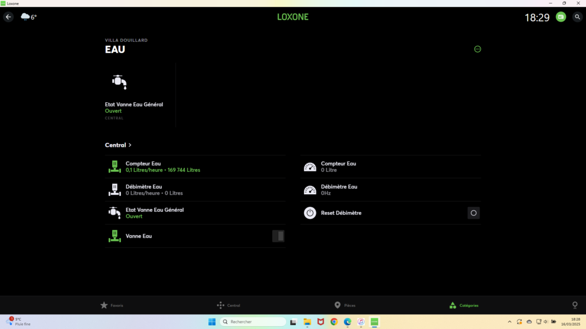
Task: Click the faucet icon in Etat Vanne list row
Action: coord(114,212)
